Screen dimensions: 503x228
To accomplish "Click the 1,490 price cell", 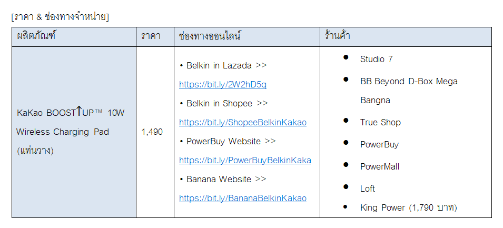I will pos(152,132).
